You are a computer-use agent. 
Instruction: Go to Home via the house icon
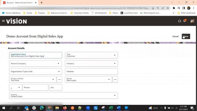pyautogui.click(x=179, y=21)
